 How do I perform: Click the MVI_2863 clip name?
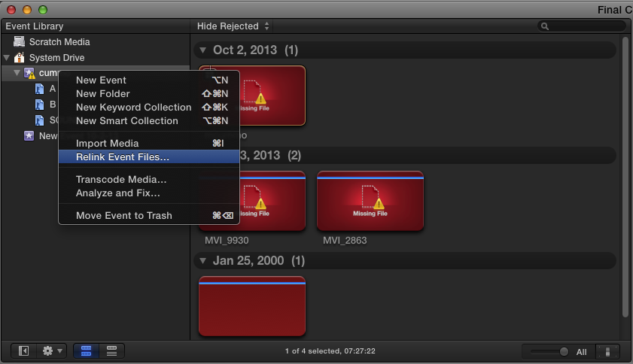(345, 241)
